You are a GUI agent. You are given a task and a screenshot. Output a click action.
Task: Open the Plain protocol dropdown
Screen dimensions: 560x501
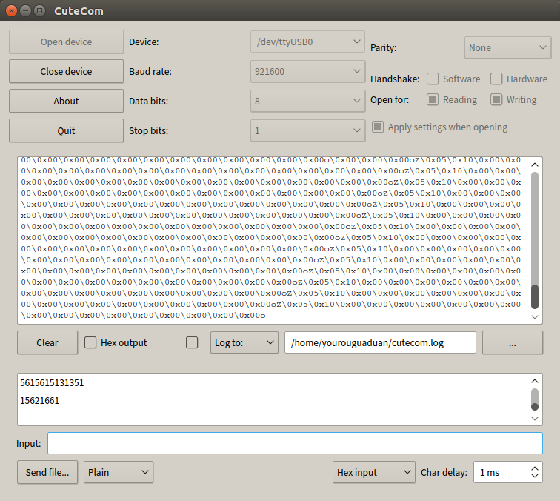click(119, 472)
